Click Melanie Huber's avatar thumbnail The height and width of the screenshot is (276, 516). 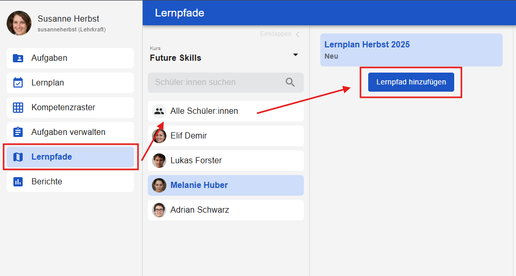click(x=159, y=185)
